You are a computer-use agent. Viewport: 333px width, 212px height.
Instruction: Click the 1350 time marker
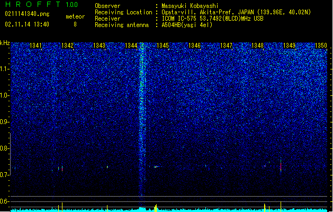point(321,46)
